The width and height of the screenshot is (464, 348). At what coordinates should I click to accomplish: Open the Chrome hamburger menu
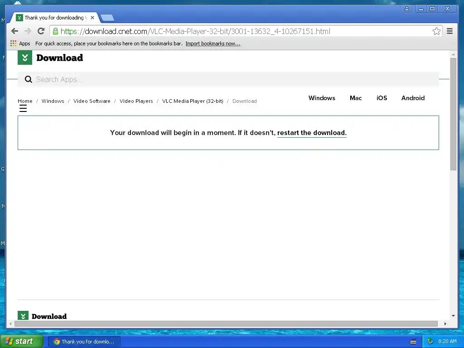click(x=449, y=31)
